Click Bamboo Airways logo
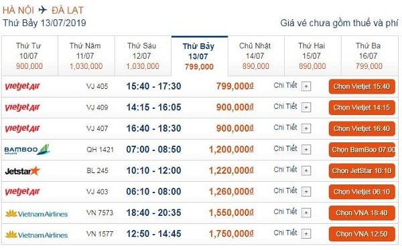This screenshot has width=402, height=250. click(x=27, y=150)
